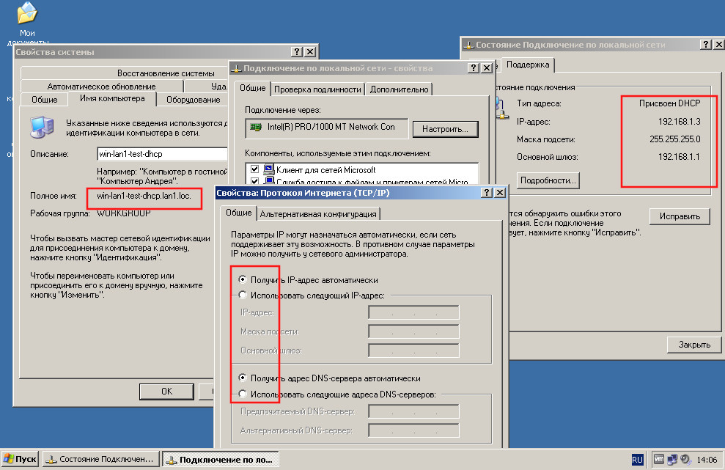Viewport: 725px width, 470px height.
Task: Click the Intel PRO/1000 adapter icon
Action: tap(256, 127)
